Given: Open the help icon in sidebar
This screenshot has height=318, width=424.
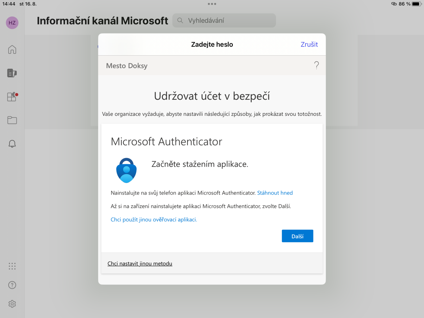Looking at the screenshot, I should pos(12,285).
